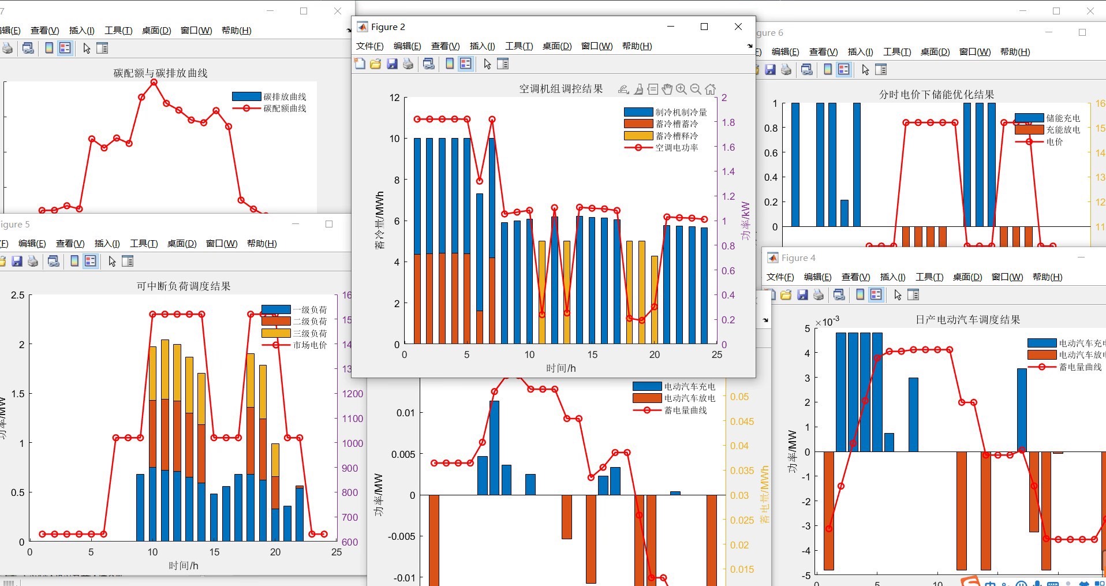Open 编辑(E) menu in Figure 2

(407, 46)
